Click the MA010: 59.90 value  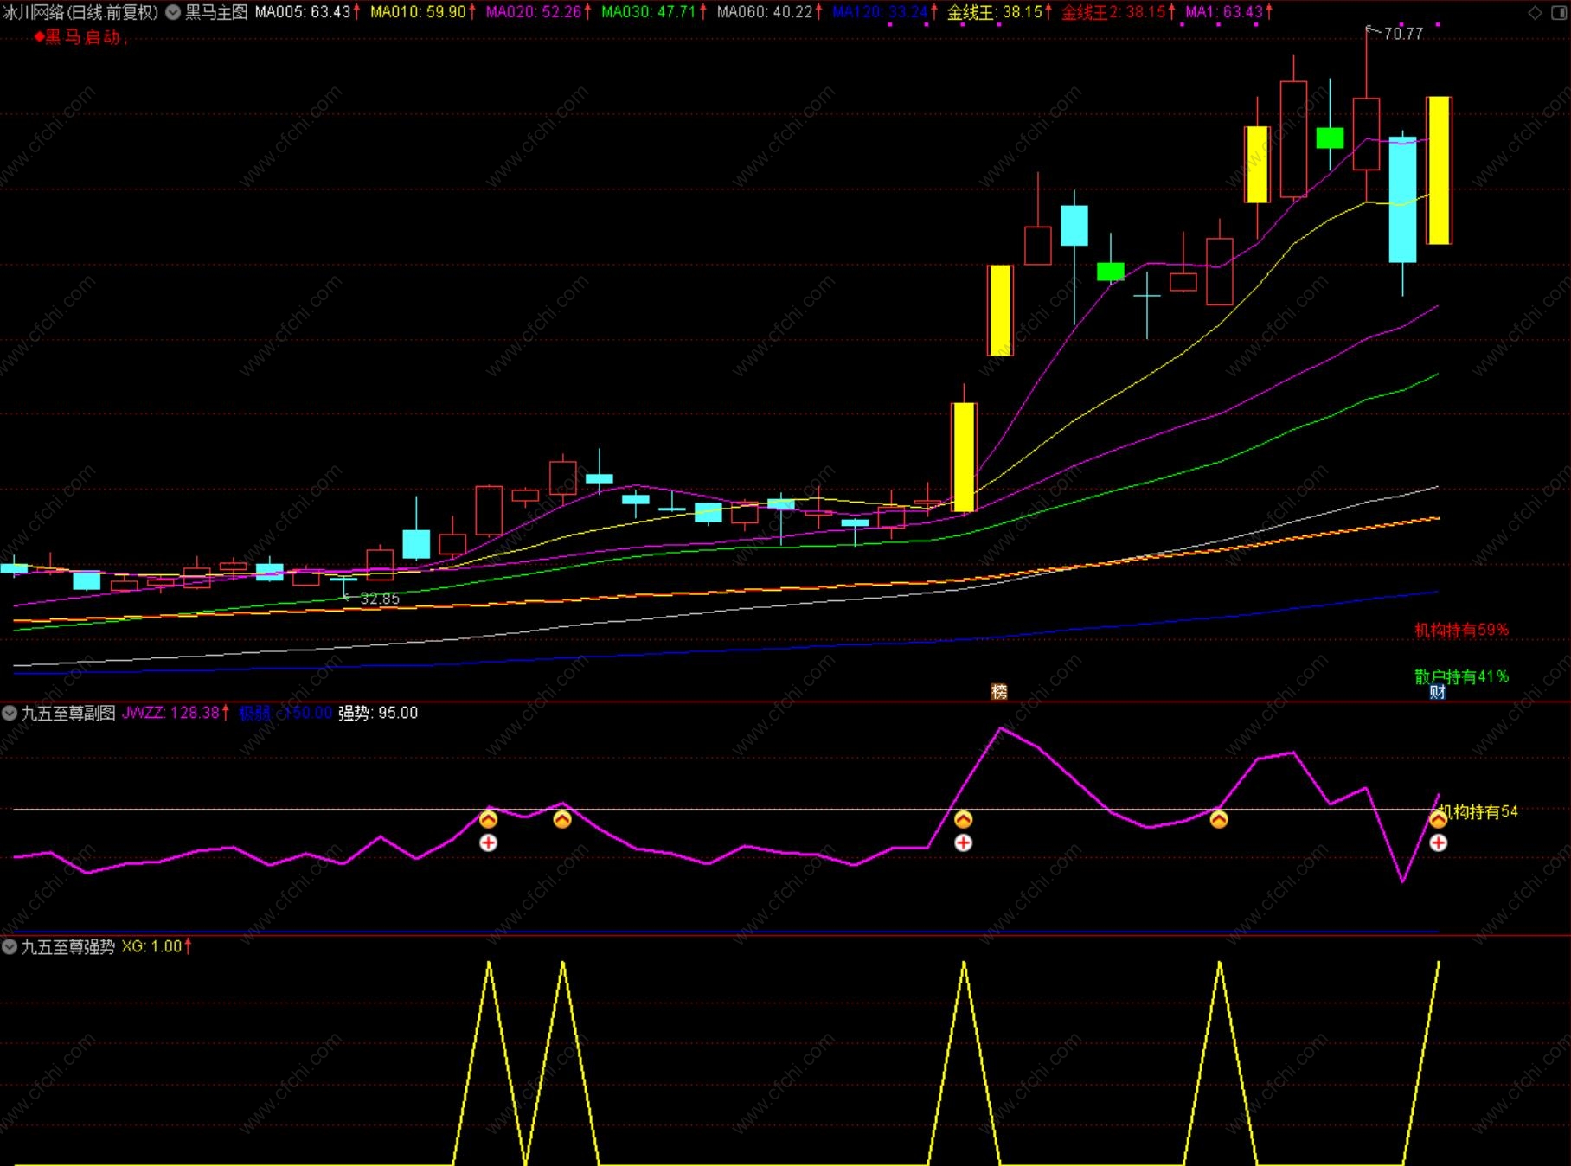click(419, 12)
